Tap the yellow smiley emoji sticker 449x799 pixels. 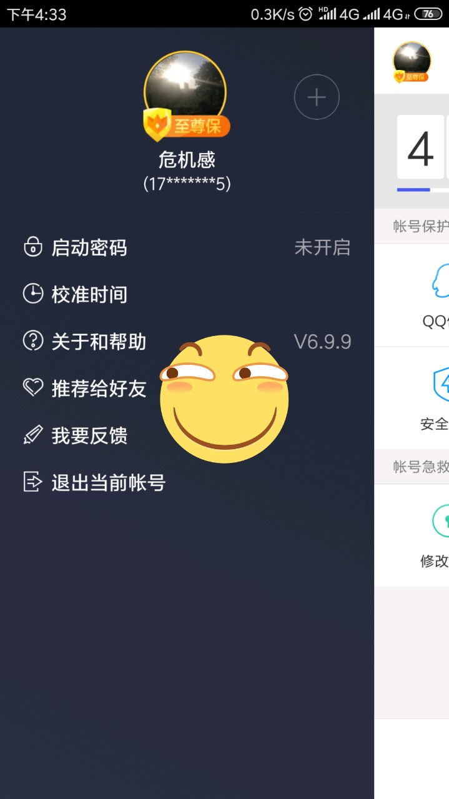coord(224,399)
